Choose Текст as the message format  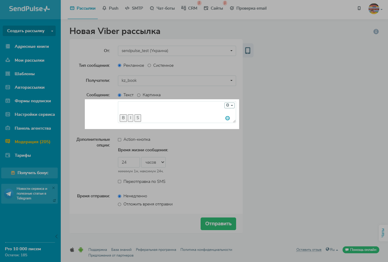coord(120,95)
